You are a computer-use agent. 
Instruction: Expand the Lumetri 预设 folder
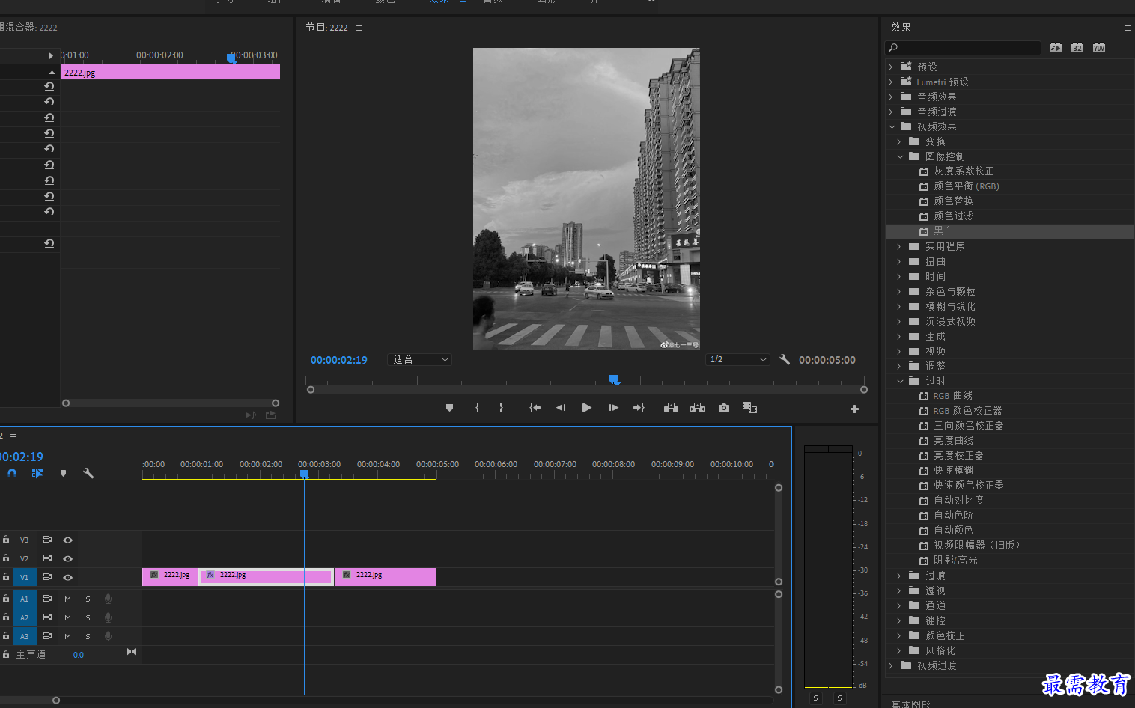pos(891,82)
